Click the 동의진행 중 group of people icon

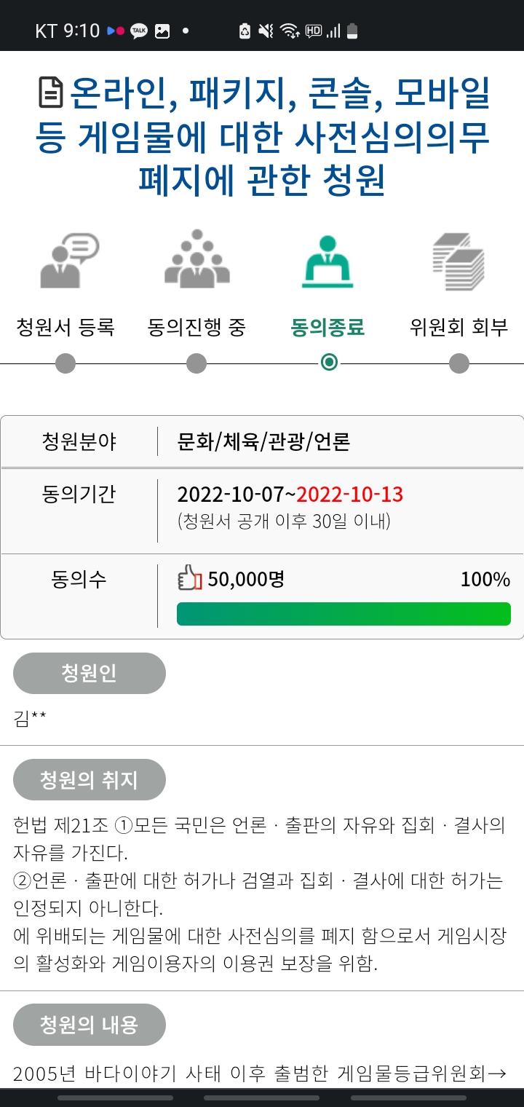coord(196,259)
